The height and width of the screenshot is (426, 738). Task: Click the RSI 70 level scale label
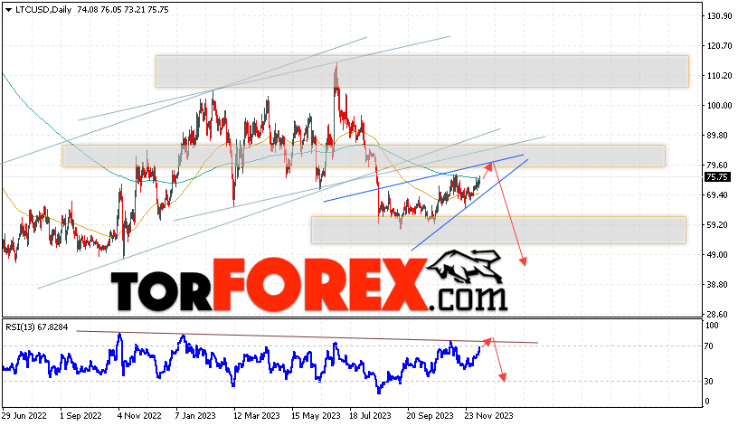click(709, 346)
